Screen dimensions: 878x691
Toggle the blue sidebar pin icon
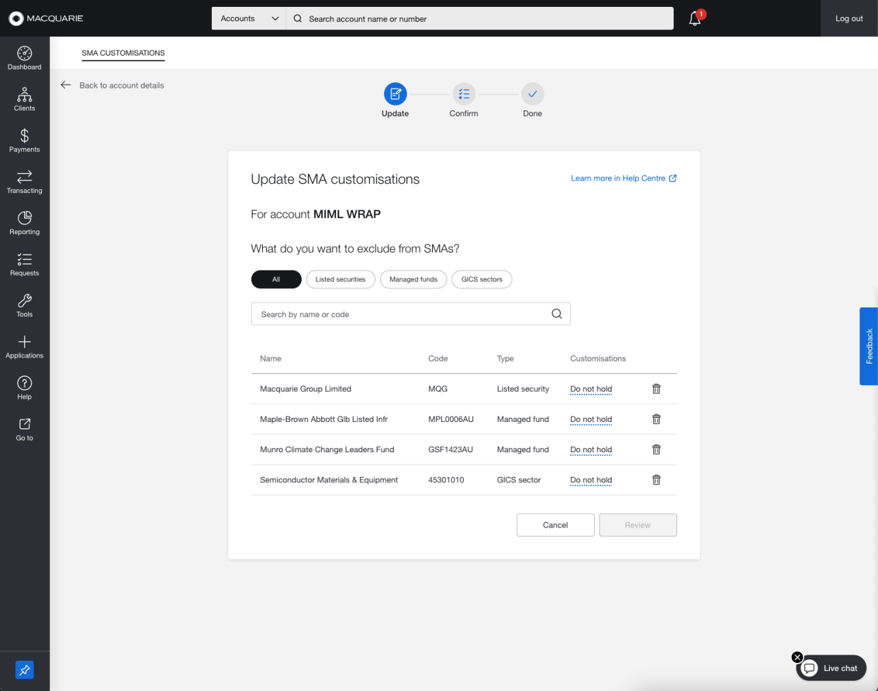coord(25,670)
